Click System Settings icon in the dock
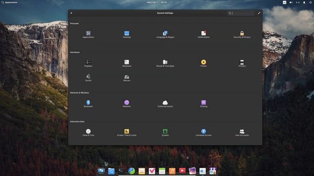Viewport: 314px width, 176px height. (x=203, y=171)
